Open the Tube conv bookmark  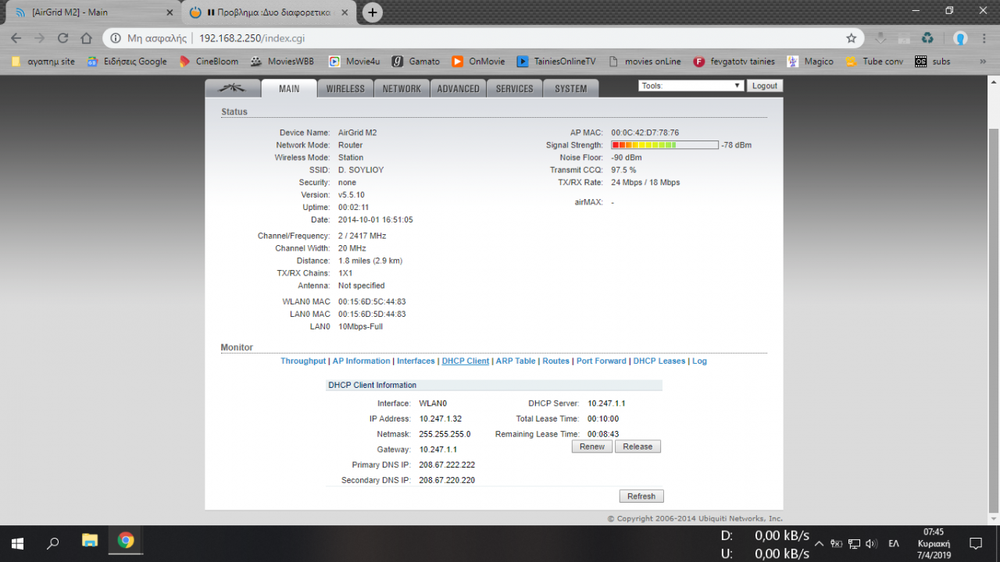pos(873,61)
